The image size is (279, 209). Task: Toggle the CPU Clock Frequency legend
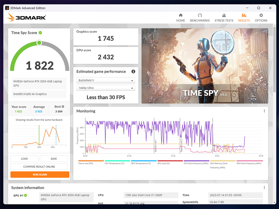196,162
